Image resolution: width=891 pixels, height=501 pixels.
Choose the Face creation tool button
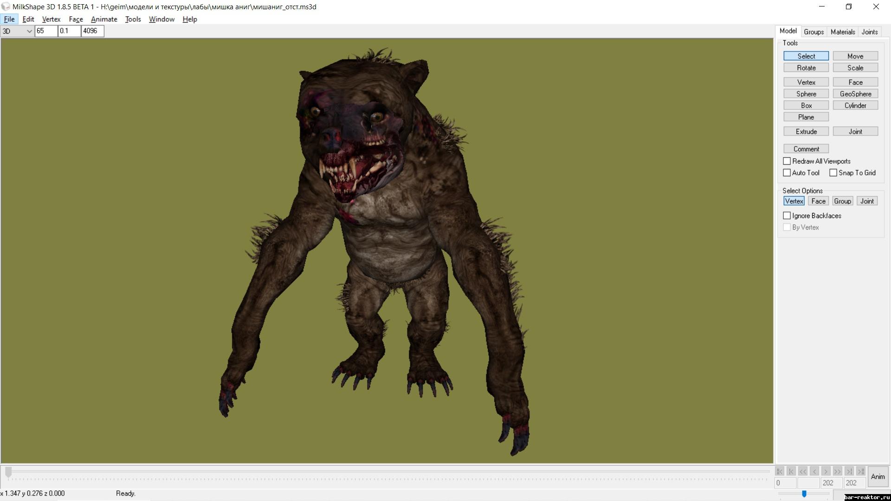tap(855, 82)
